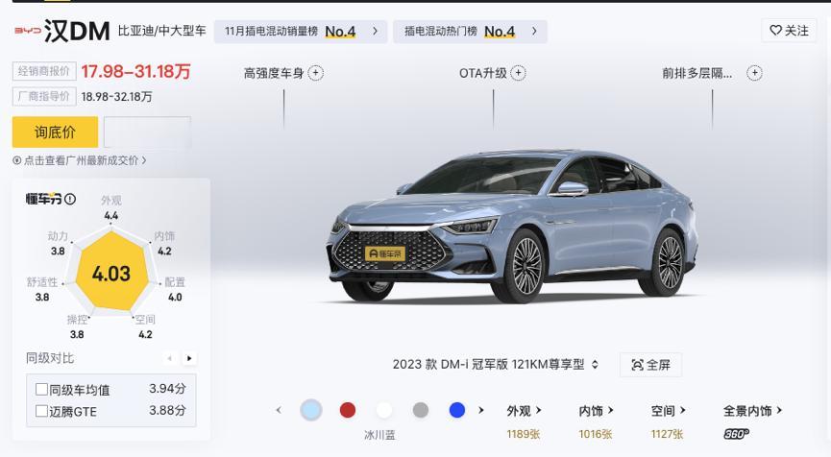Click the info icon next to 懂车分
This screenshot has width=831, height=457.
[x=70, y=199]
